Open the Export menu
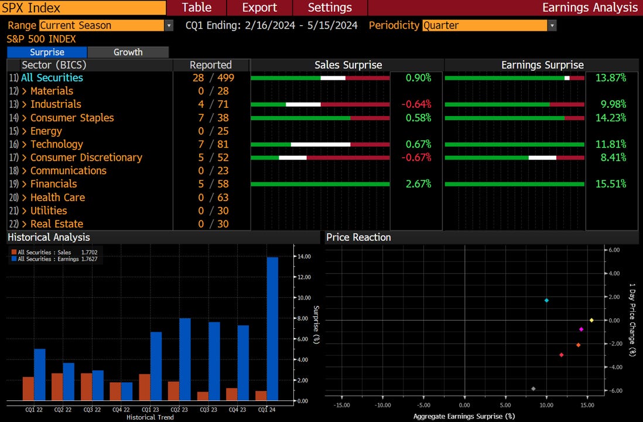 click(259, 8)
